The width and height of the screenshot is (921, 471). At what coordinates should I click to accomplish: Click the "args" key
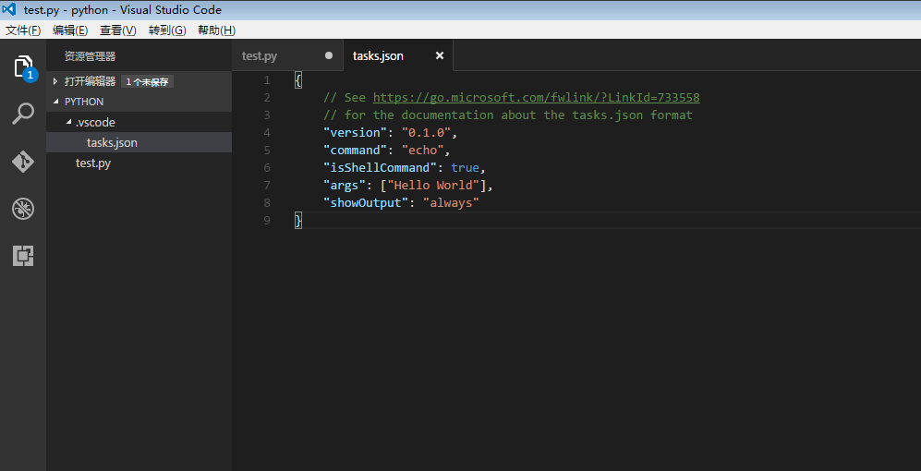(345, 186)
